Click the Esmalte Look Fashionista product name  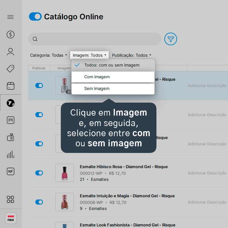click(128, 225)
